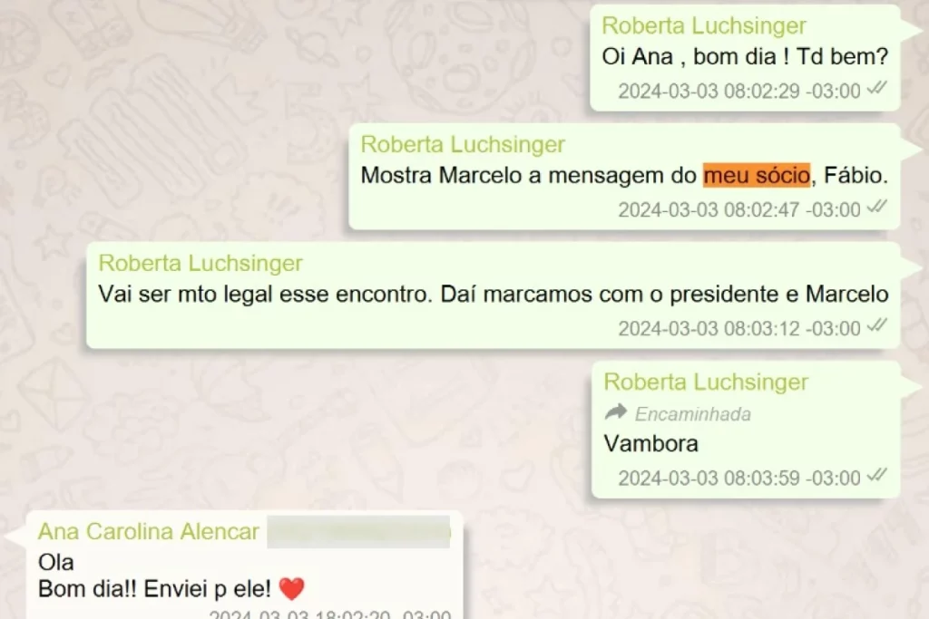Click double check marks on 08:02:29 message

point(877,89)
